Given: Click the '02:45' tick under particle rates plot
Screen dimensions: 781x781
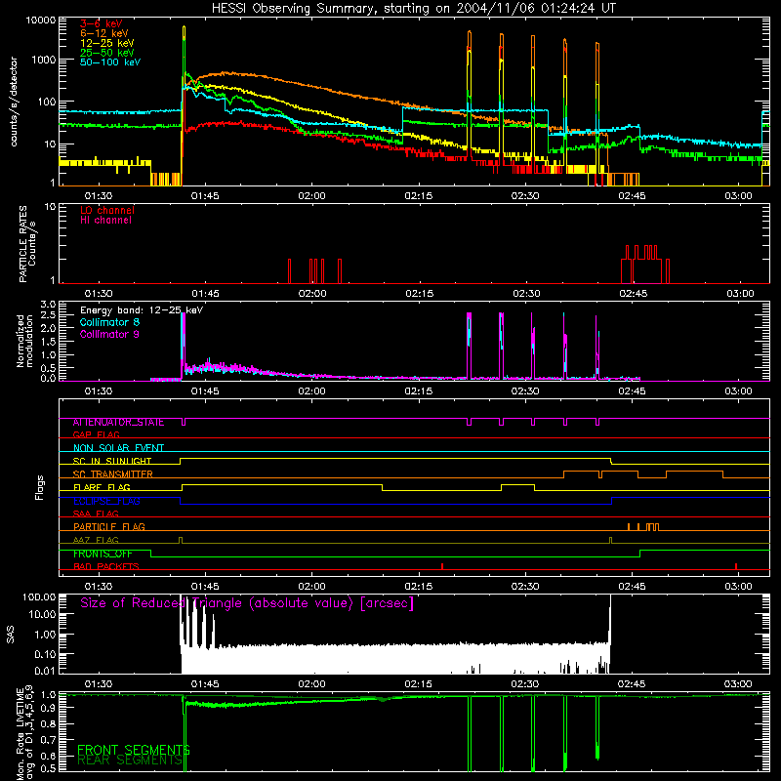Looking at the screenshot, I should click(x=633, y=294).
